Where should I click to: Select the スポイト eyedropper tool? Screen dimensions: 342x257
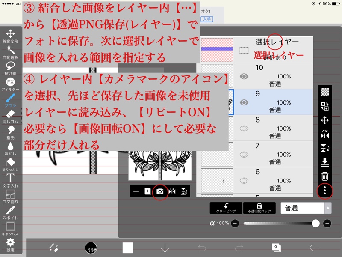[10, 213]
